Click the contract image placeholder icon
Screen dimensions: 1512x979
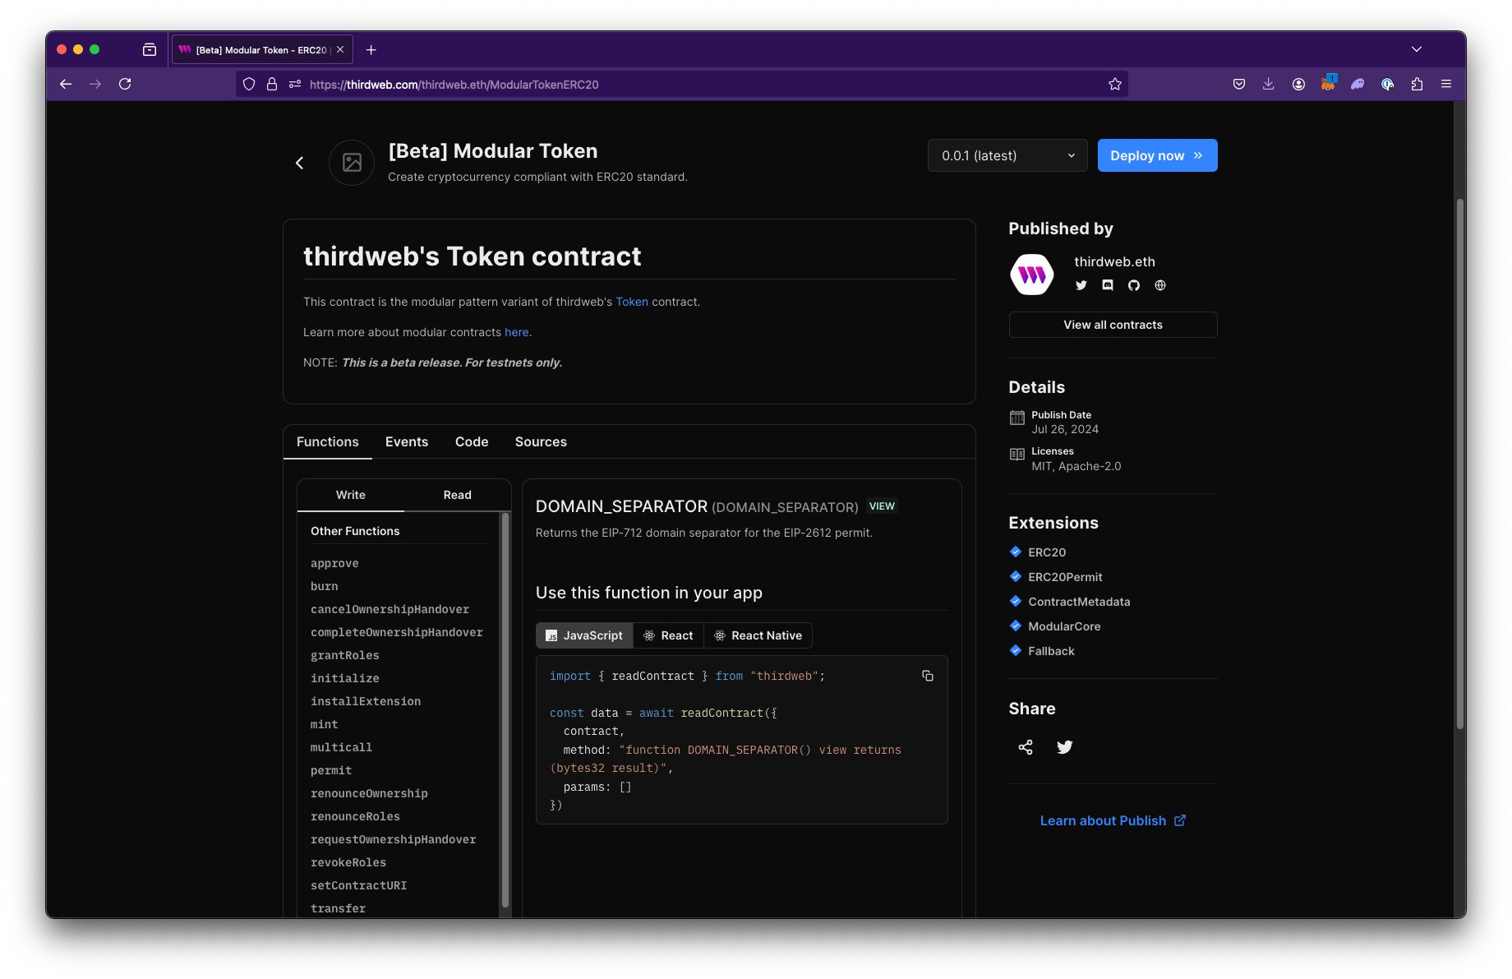[352, 163]
